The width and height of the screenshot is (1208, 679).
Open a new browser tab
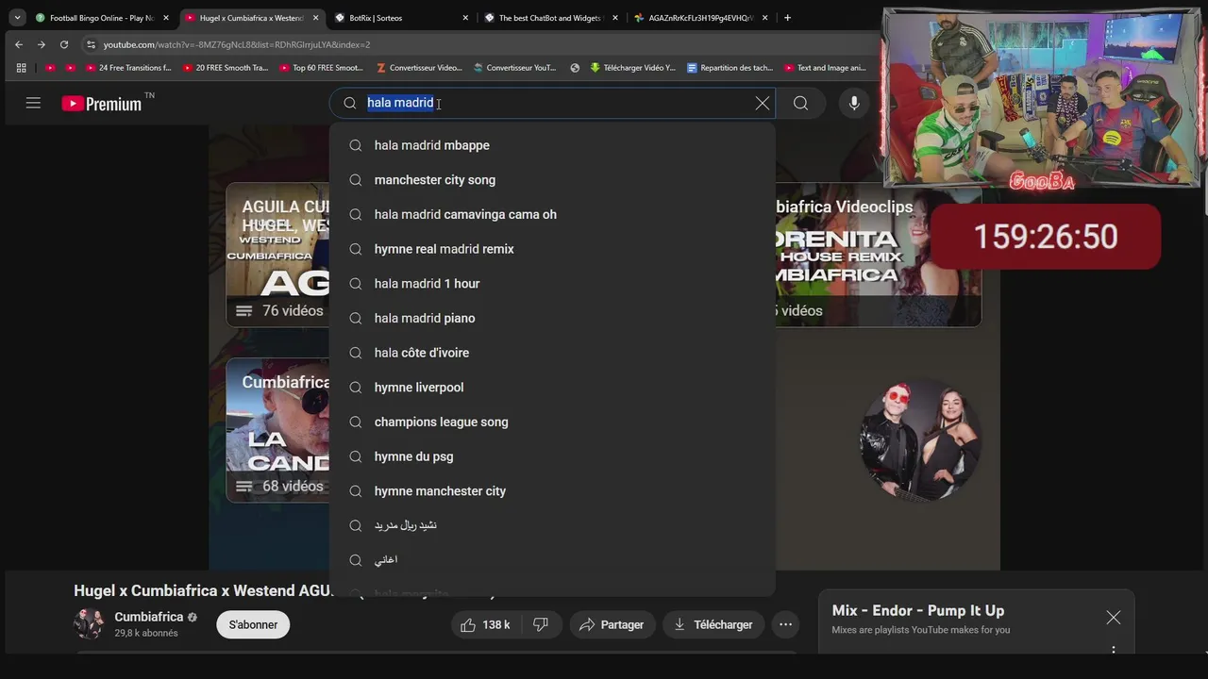tap(787, 18)
